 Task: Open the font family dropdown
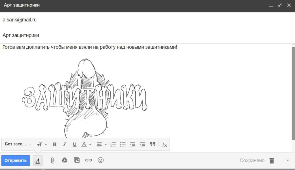point(18,144)
